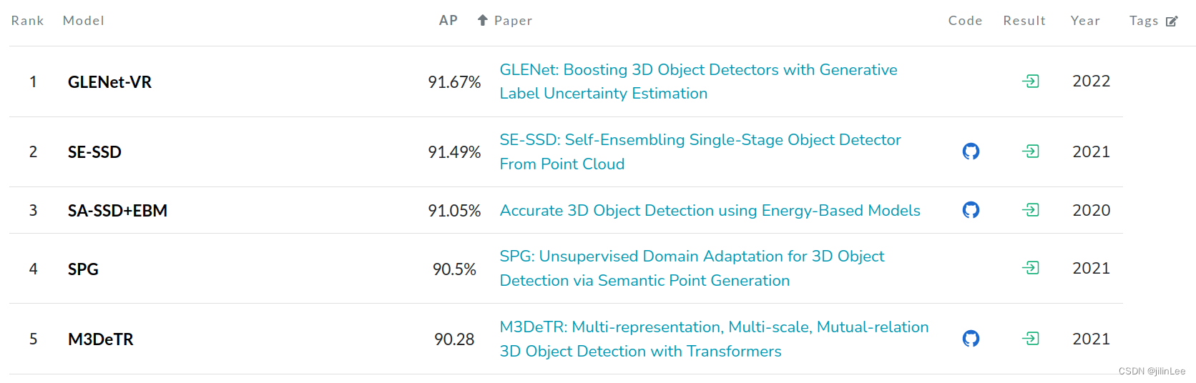Image resolution: width=1196 pixels, height=383 pixels.
Task: Open GLENet paper link
Action: [697, 70]
